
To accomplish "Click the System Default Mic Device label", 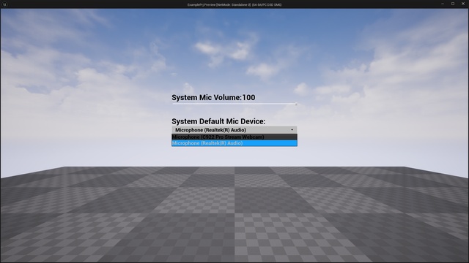I will (x=218, y=121).
